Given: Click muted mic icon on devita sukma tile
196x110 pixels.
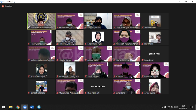Looking at the screenshot, I should (143, 93).
